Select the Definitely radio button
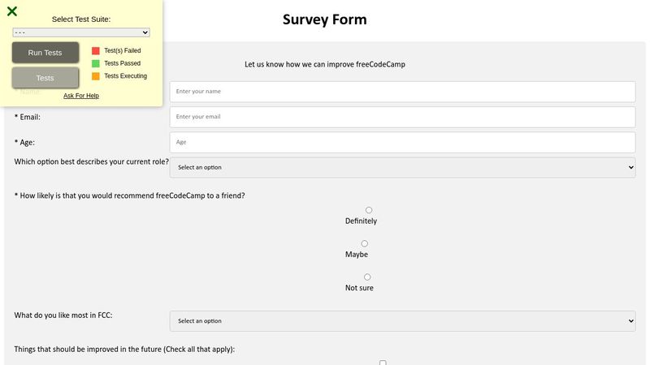This screenshot has width=650, height=365. coord(369,210)
